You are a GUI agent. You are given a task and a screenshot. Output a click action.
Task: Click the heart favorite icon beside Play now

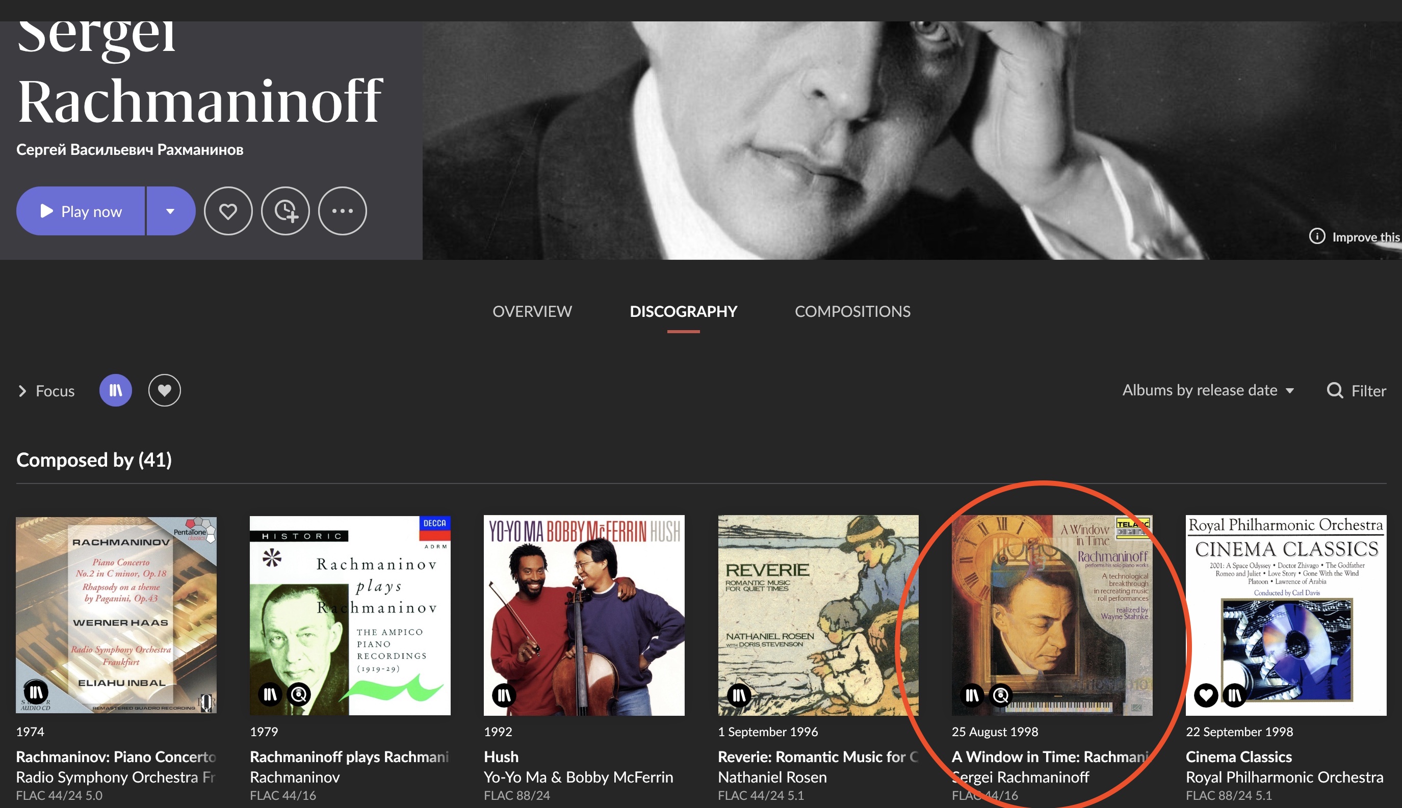pos(228,211)
